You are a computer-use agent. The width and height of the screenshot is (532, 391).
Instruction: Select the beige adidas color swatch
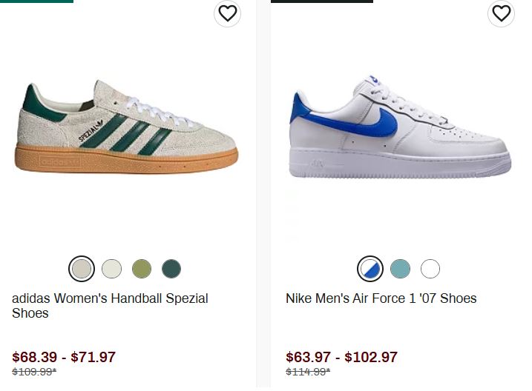(x=82, y=269)
